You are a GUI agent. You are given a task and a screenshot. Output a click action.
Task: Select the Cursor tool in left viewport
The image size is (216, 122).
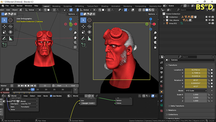click(10, 20)
